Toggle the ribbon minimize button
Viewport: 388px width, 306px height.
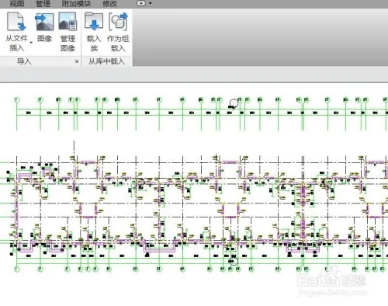coord(141,3)
